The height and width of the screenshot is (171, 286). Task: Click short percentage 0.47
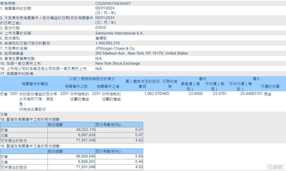tap(139, 135)
